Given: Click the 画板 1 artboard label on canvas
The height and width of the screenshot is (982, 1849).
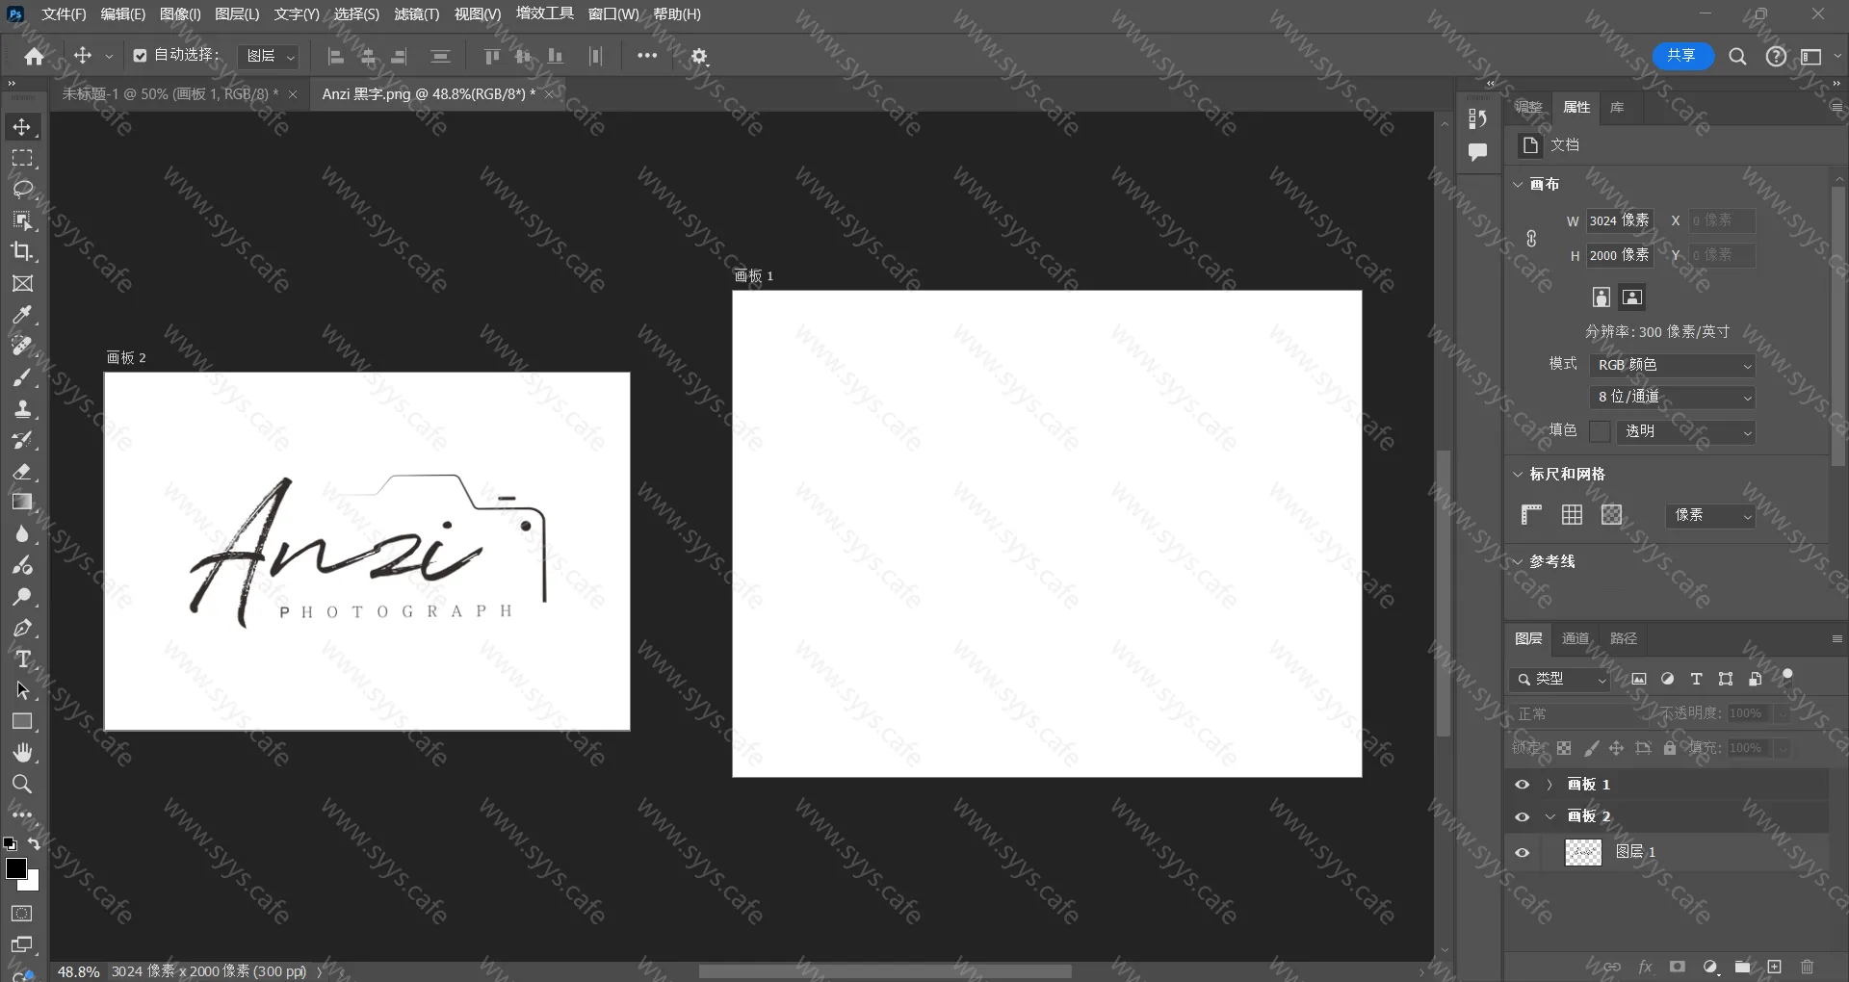Looking at the screenshot, I should [753, 276].
